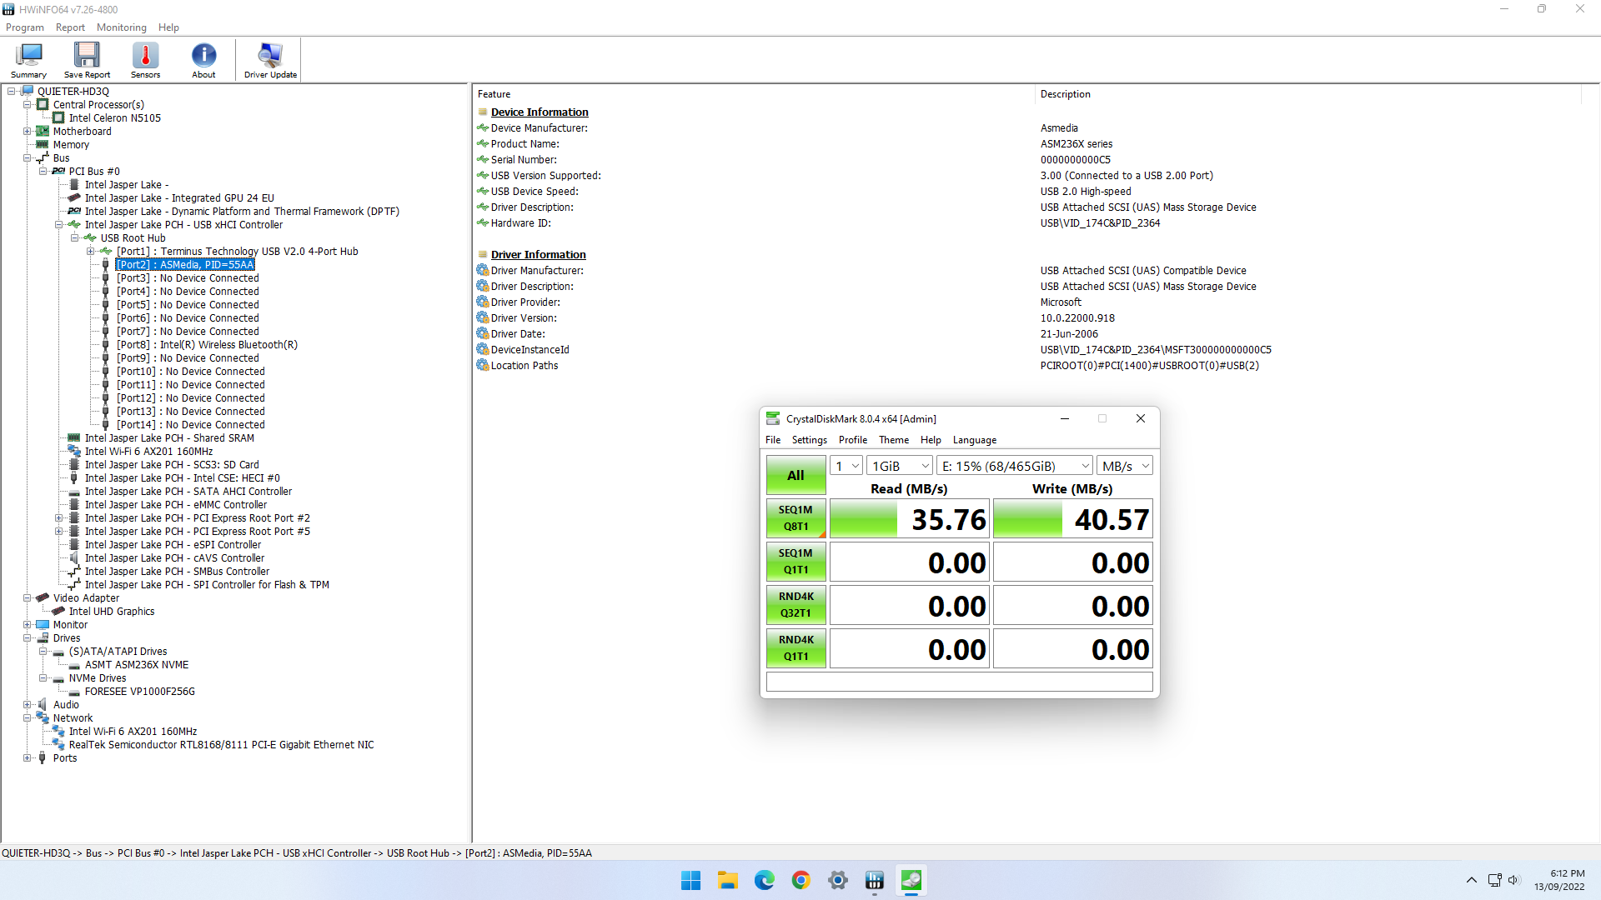Start the SEQ1M Q8T1 test

[x=795, y=518]
